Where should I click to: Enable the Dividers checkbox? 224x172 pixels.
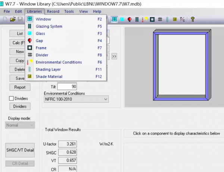coord(11,98)
